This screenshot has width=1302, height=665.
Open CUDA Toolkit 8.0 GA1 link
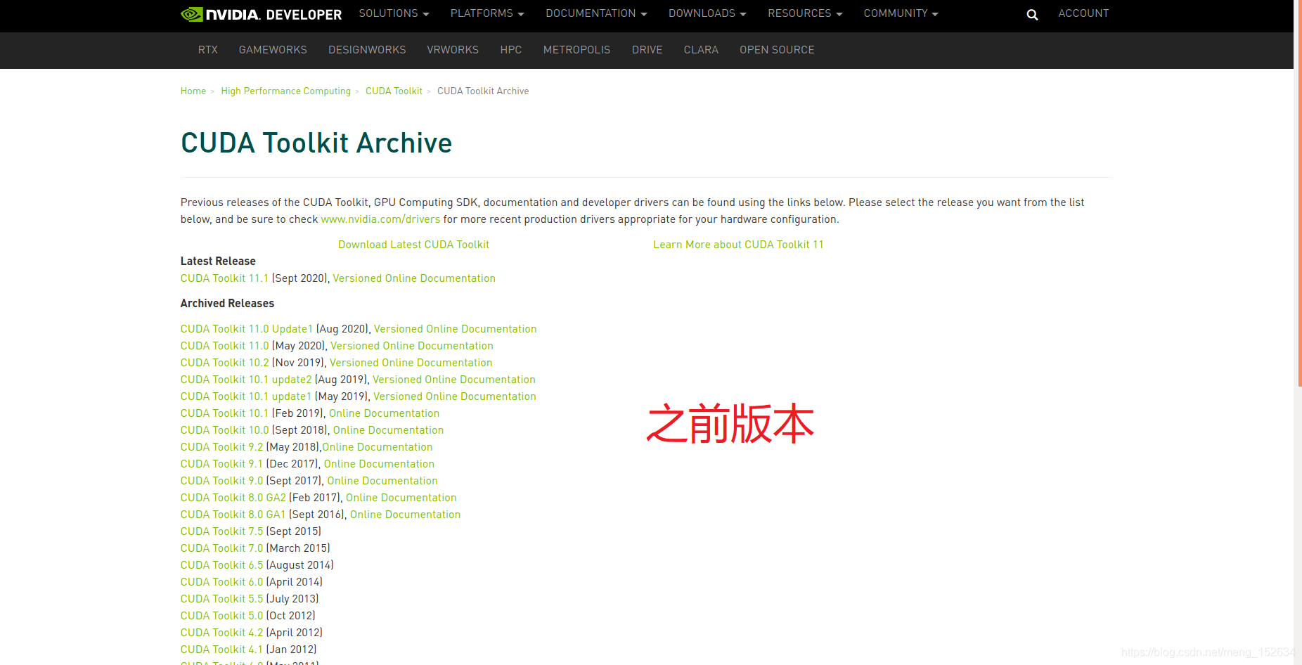[233, 515]
